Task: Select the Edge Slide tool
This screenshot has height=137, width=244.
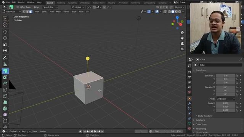Action: tap(5, 121)
